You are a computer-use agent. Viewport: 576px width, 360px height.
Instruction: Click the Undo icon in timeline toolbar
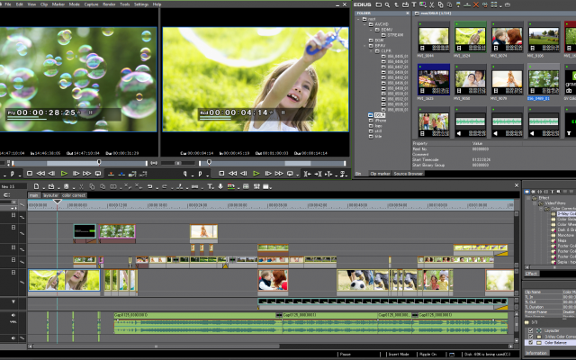pos(149,186)
